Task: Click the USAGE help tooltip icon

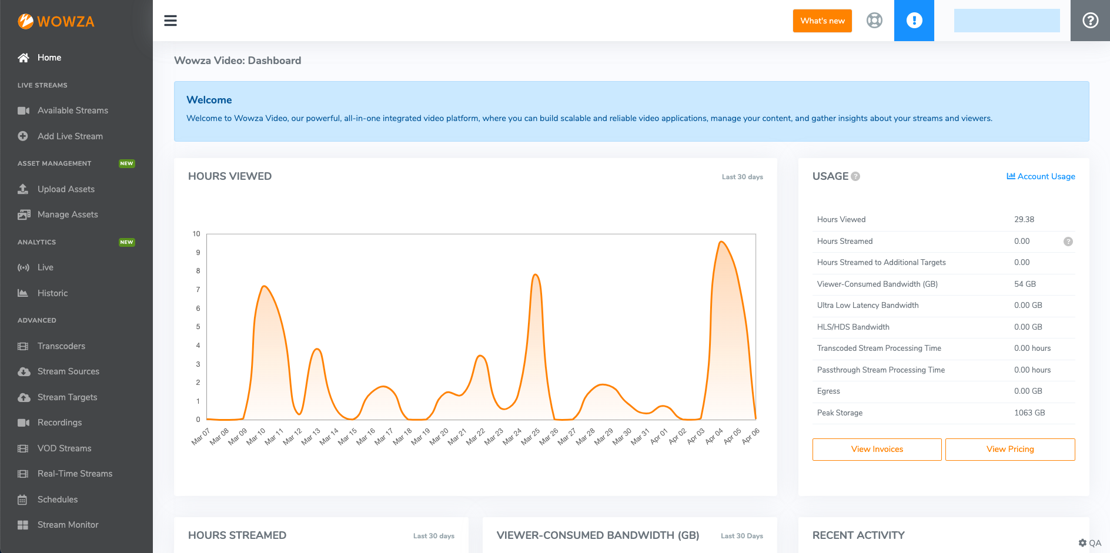Action: [855, 176]
